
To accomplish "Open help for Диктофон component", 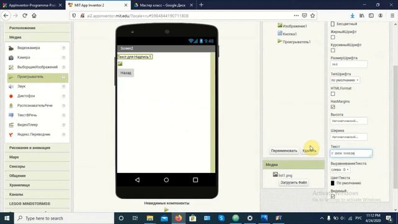I will [63, 96].
